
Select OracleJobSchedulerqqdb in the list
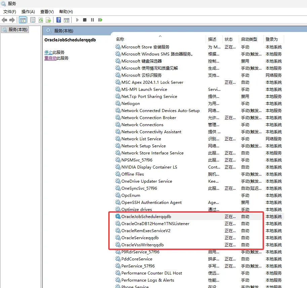[199, 216]
